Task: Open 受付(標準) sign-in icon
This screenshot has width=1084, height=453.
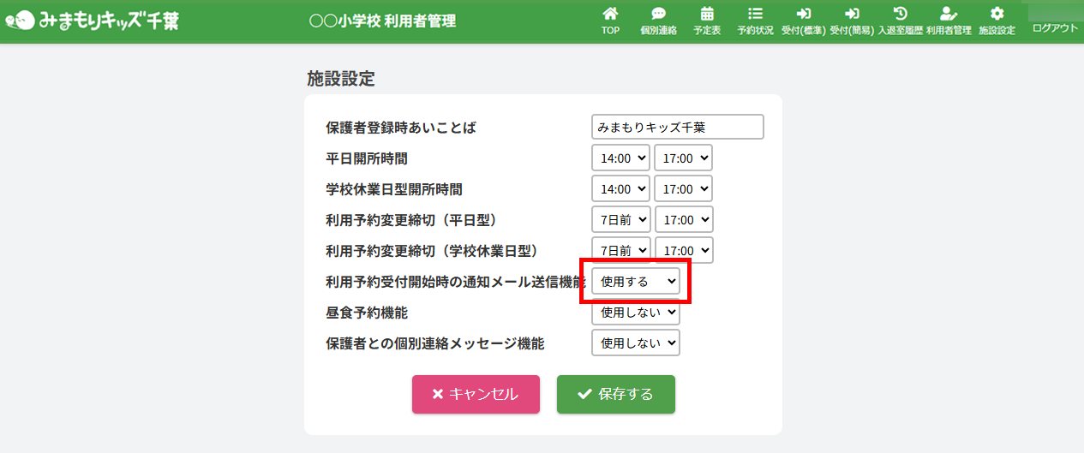Action: pos(804,14)
